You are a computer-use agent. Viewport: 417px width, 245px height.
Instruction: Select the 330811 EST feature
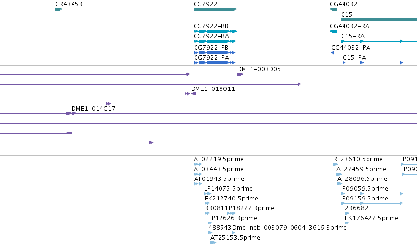pyautogui.click(x=207, y=213)
